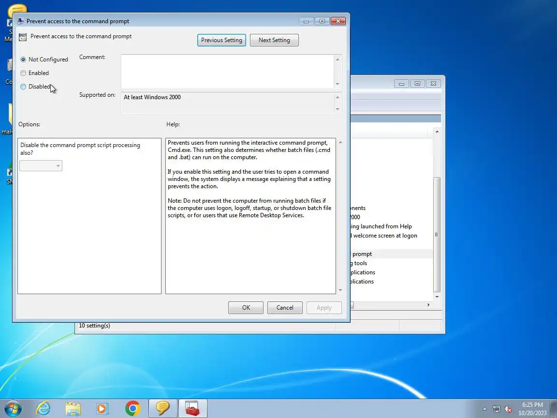
Task: Open the clock showing 6:25 PM
Action: [x=532, y=409]
